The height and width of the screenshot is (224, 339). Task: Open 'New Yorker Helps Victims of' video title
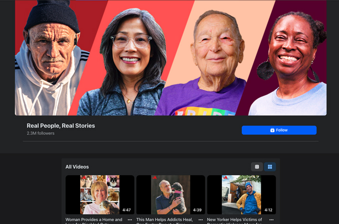coord(234,220)
